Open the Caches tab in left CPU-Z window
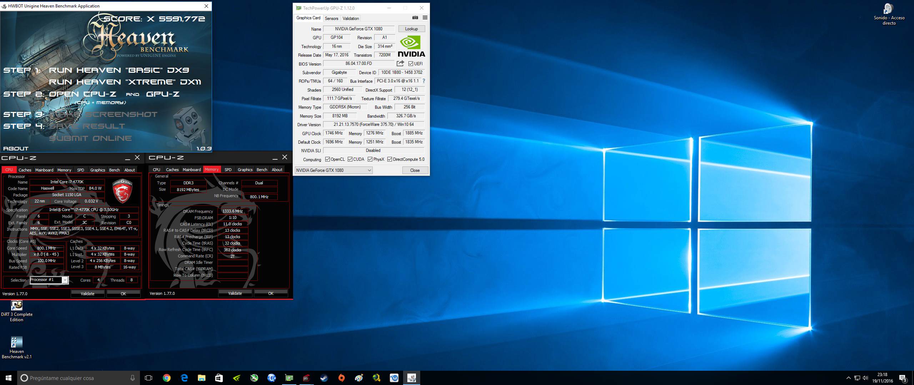The height and width of the screenshot is (385, 914). coord(25,170)
